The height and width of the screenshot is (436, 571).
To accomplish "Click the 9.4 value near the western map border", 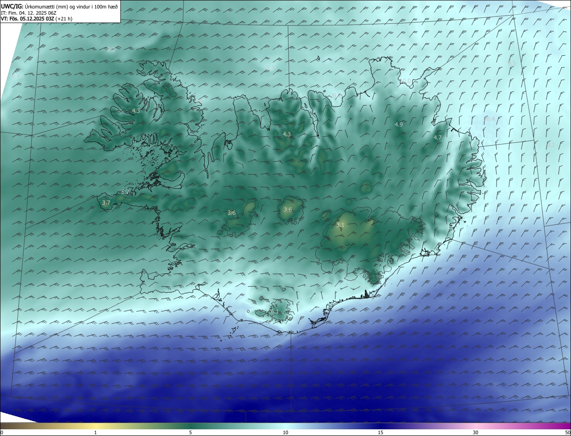I will [16, 76].
